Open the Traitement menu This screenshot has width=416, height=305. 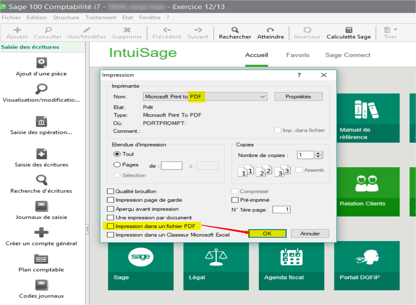pos(100,17)
